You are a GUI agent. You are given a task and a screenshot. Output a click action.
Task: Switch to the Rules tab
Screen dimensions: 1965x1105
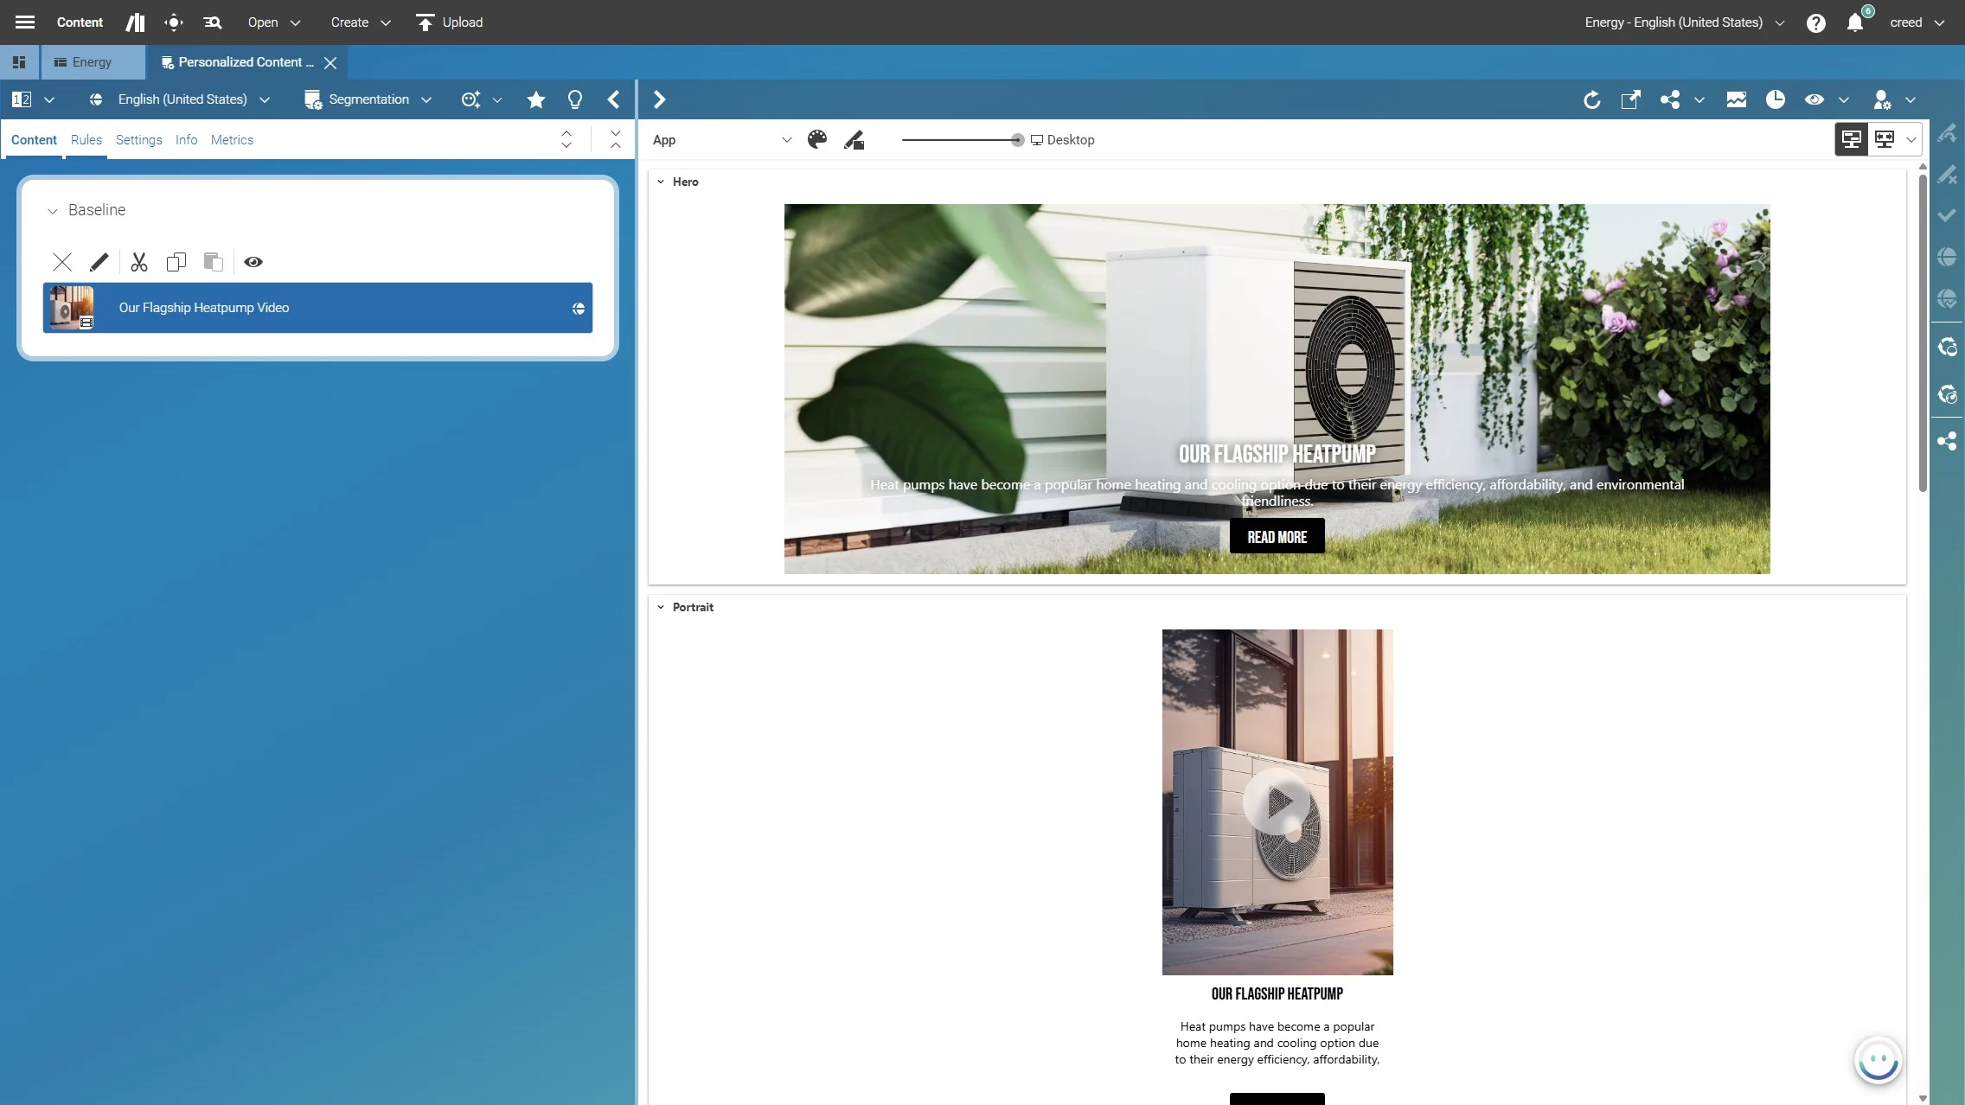86,139
